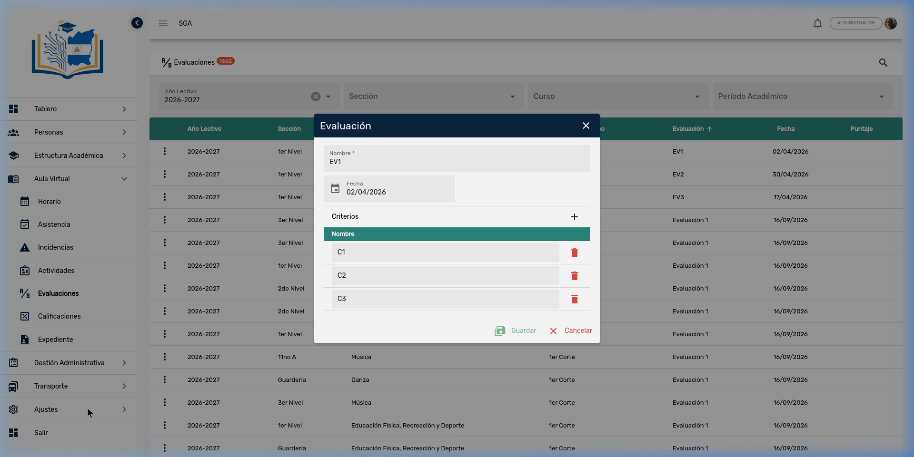Click the Nombre field containing EV1
This screenshot has height=457, width=914.
pos(457,159)
